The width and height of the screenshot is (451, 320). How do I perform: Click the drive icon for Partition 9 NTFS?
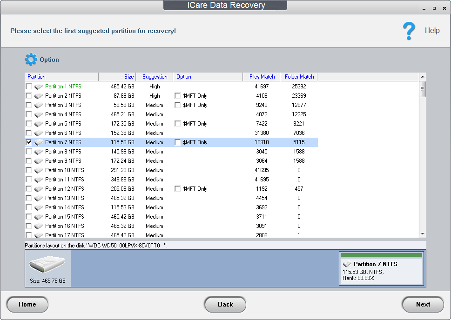[39, 161]
